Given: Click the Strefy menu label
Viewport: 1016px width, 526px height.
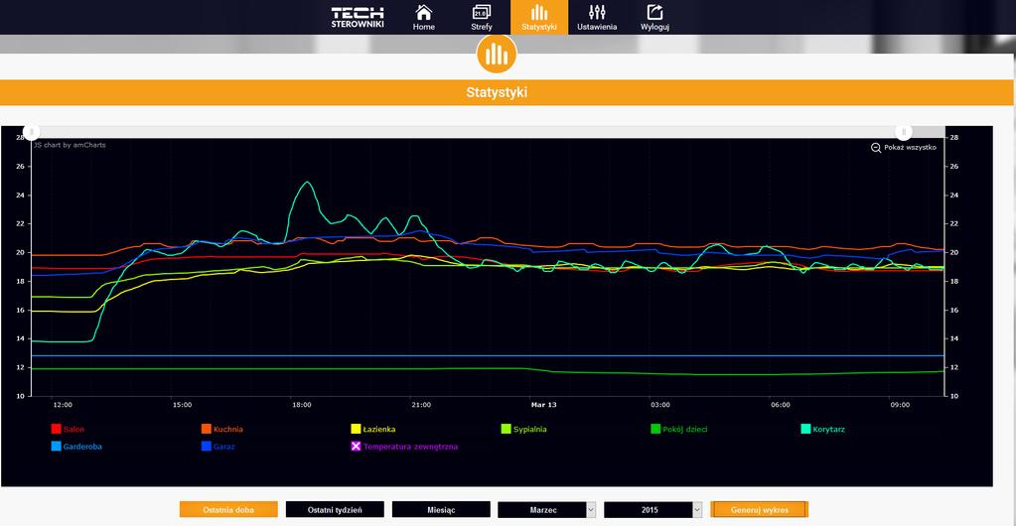Looking at the screenshot, I should pyautogui.click(x=482, y=27).
